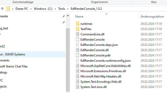Select the runtimes folder name
Viewport: 167px width, 93px height.
coord(86,24)
